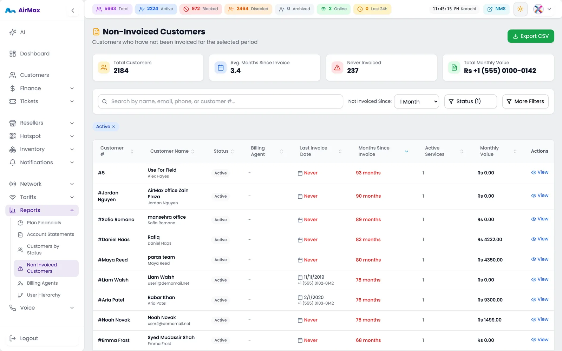Viewport: 562px width, 351px height.
Task: Collapse the sidebar with the chevron button
Action: (x=73, y=11)
